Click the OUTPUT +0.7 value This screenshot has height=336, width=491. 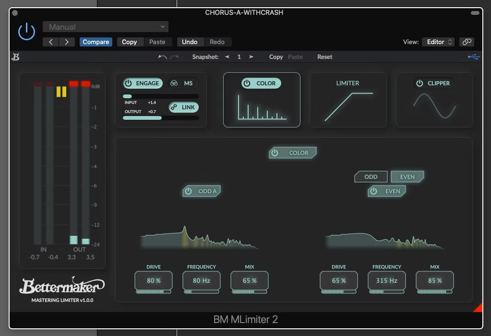pos(152,112)
